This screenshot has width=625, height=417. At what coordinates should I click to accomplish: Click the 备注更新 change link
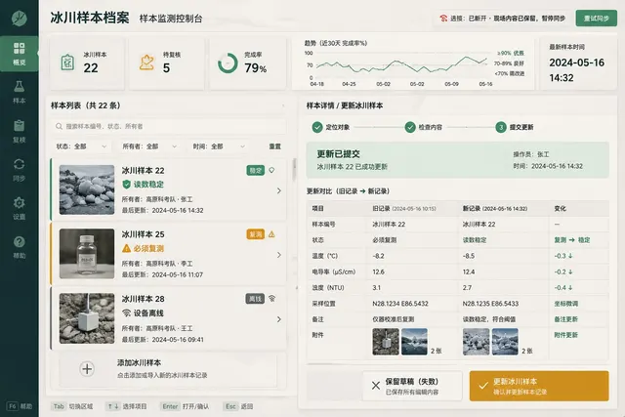(566, 319)
